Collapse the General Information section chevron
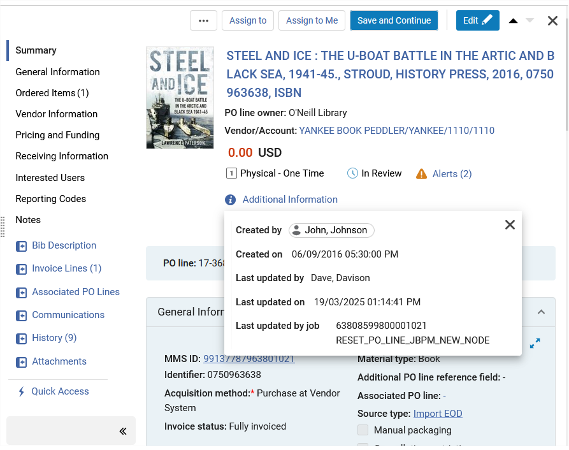Image resolution: width=569 pixels, height=450 pixels. pyautogui.click(x=541, y=312)
